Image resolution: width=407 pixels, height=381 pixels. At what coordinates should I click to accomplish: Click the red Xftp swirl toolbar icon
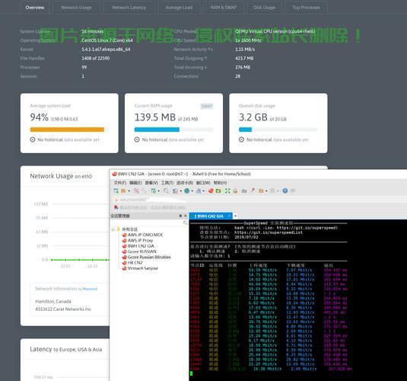(211, 191)
